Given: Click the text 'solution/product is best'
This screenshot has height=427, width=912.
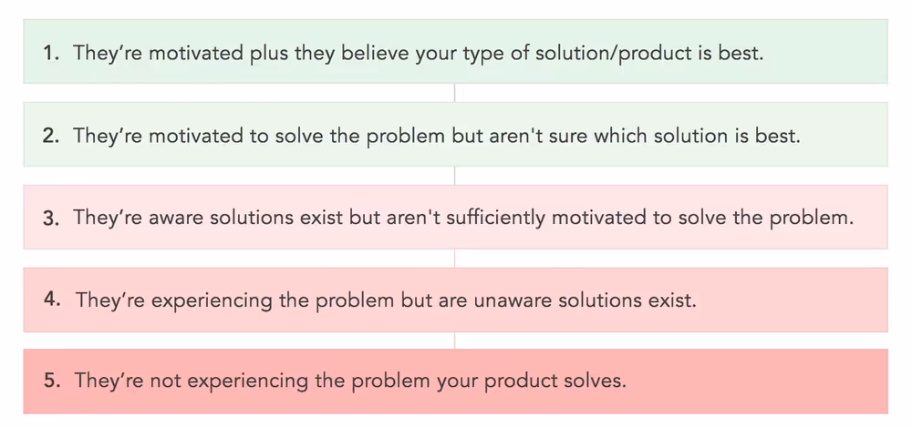Looking at the screenshot, I should click(x=648, y=54).
